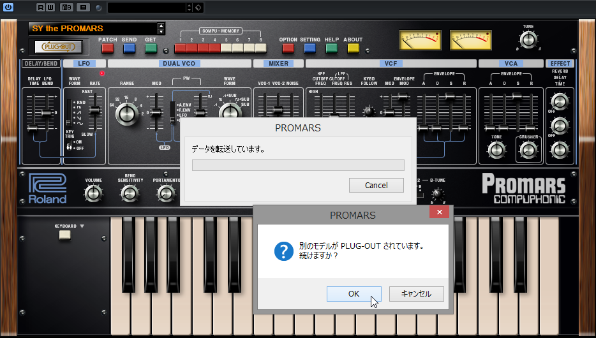The width and height of the screenshot is (596, 338).
Task: Click the BEND SENSITIVITY knob
Action: [130, 193]
